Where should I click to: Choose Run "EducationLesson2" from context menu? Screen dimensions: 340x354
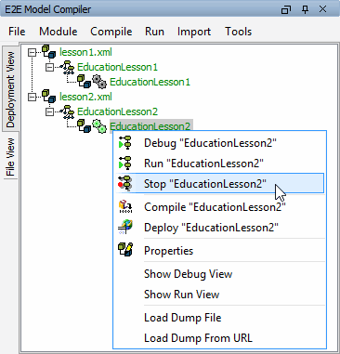click(x=220, y=164)
